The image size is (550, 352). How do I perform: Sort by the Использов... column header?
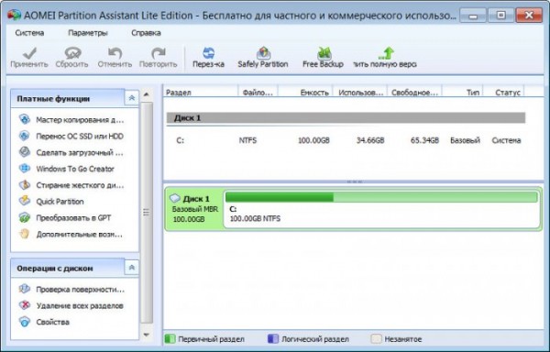coord(360,93)
